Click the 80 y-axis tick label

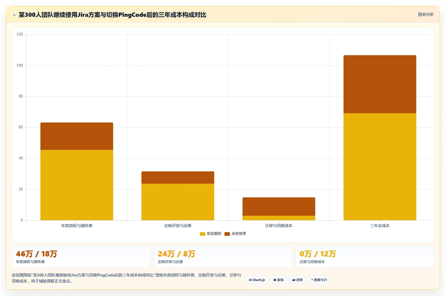[21, 96]
